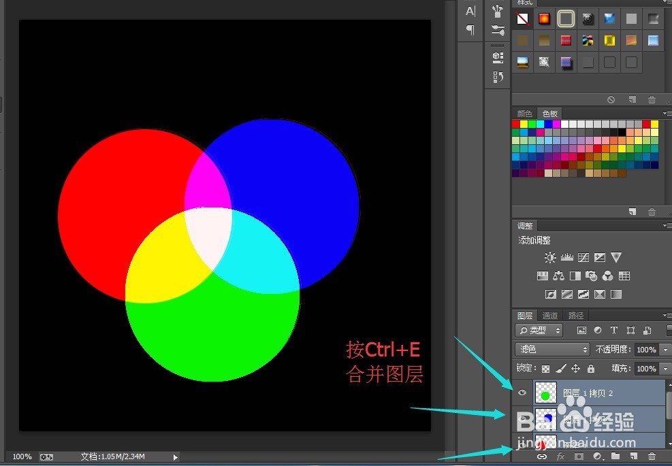Toggle pixel layer filter

(581, 330)
